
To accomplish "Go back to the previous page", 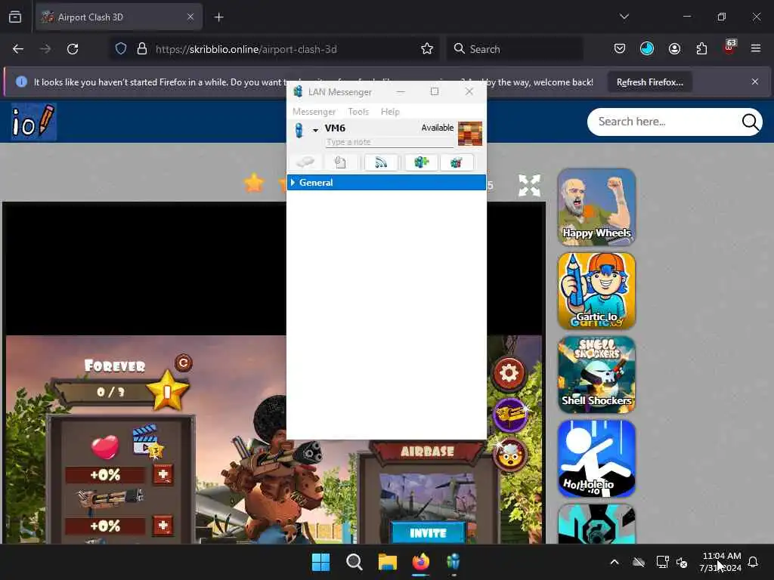I will pyautogui.click(x=18, y=49).
